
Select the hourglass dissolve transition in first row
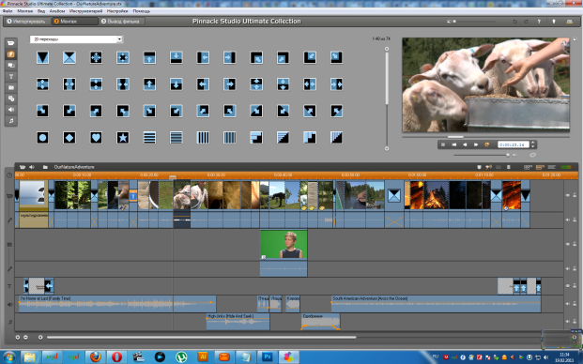point(69,57)
